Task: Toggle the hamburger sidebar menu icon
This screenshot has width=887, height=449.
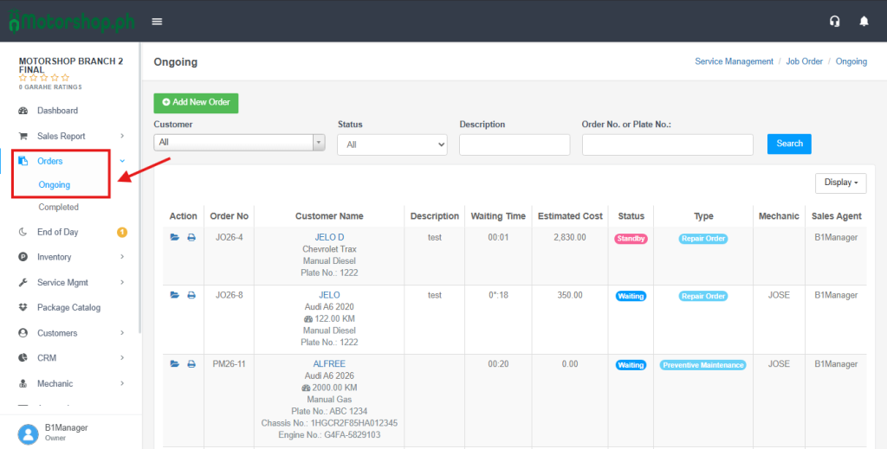Action: (158, 22)
